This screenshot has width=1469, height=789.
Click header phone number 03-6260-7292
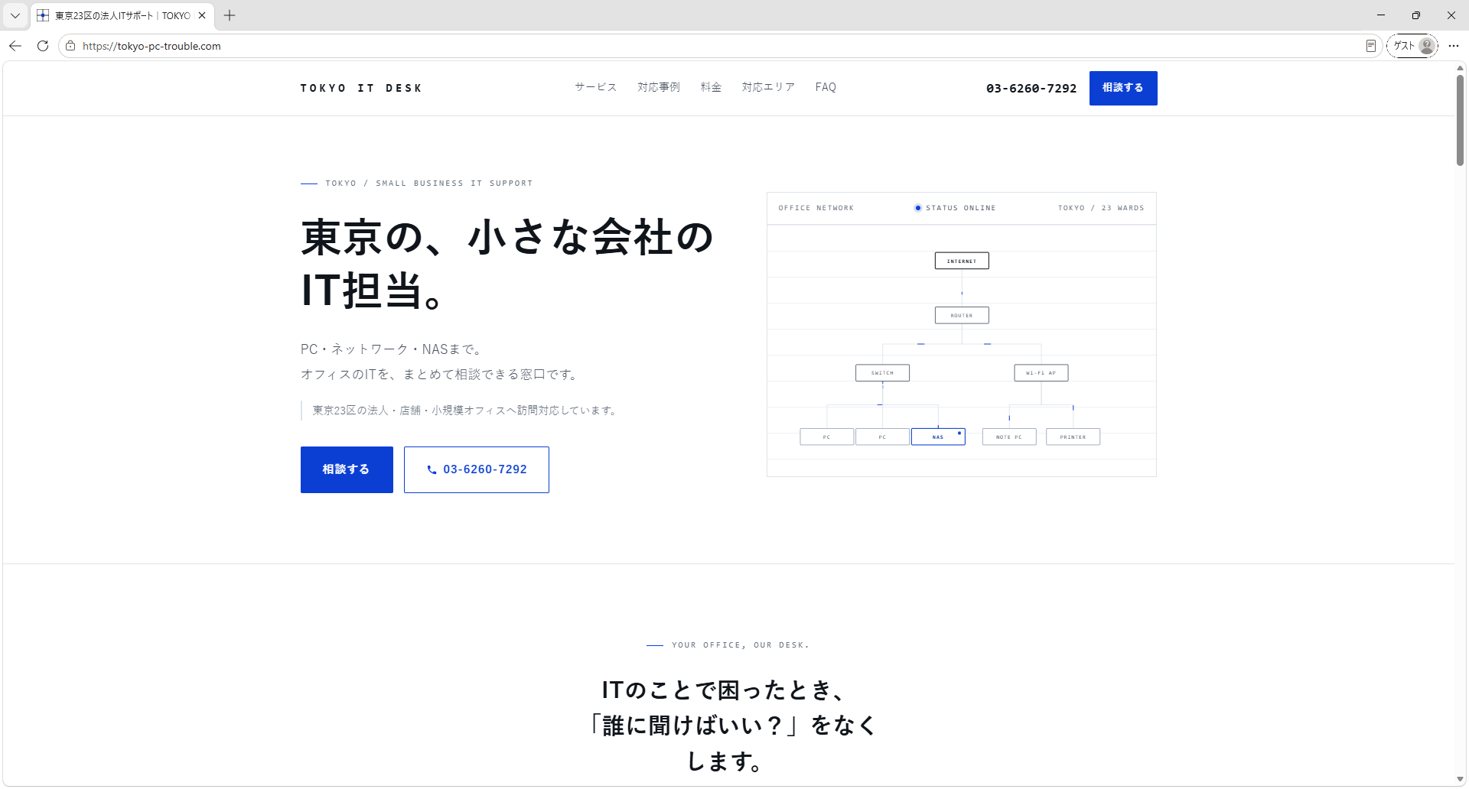(x=1031, y=89)
